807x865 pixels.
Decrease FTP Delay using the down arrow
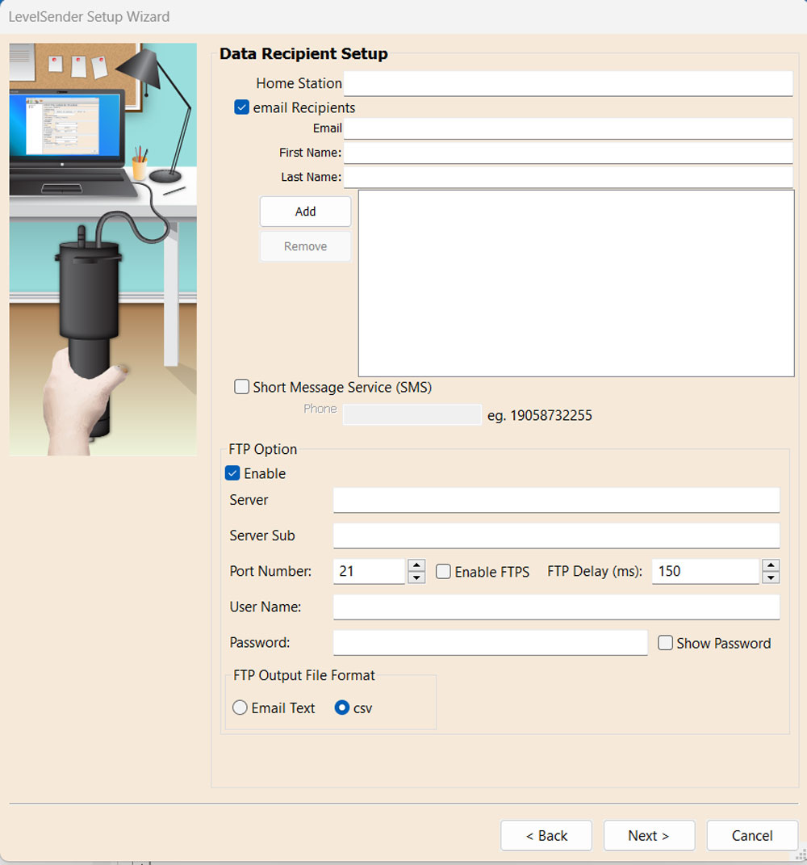pos(771,577)
